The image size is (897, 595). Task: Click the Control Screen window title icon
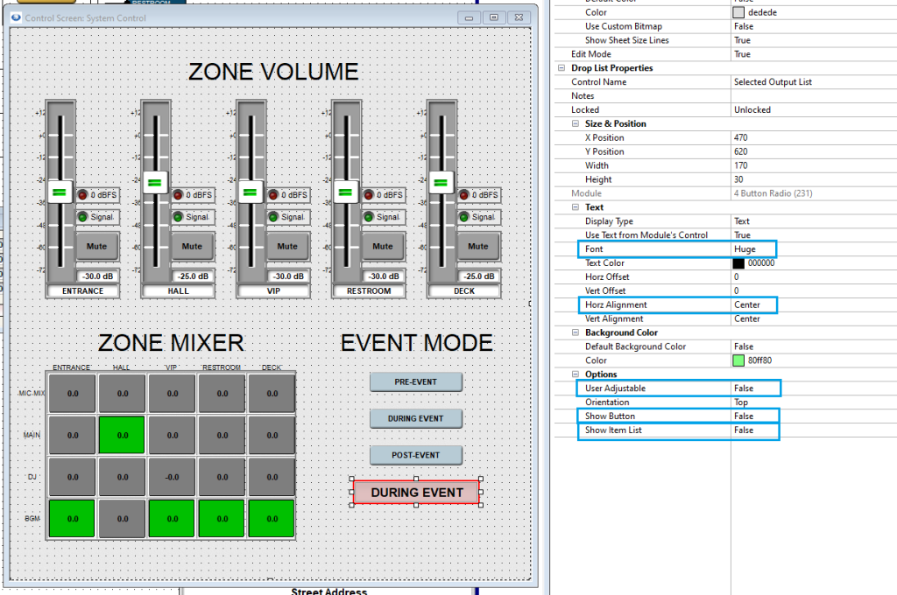[x=16, y=17]
